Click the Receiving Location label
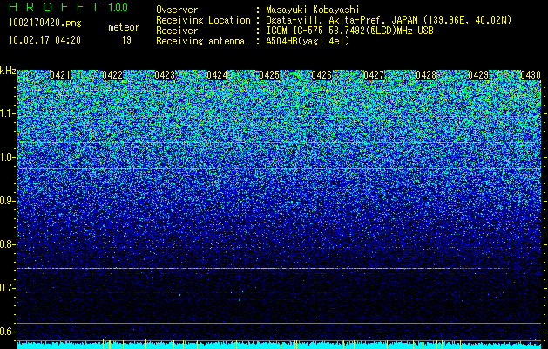 pyautogui.click(x=203, y=21)
